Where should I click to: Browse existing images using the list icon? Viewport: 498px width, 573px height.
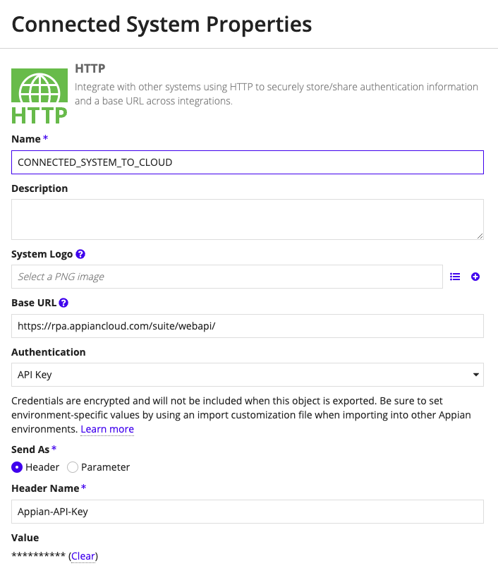pyautogui.click(x=455, y=277)
